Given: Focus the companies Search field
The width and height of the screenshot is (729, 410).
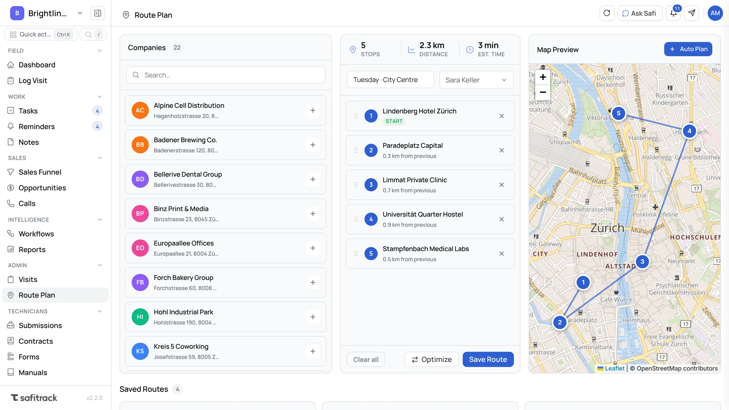Looking at the screenshot, I should (x=226, y=75).
